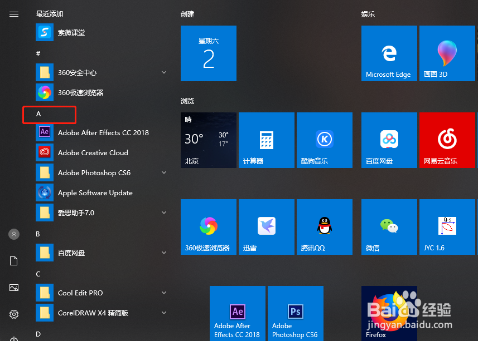Launch the 酷狗音乐 tile
Viewport: 478px width, 341px height.
point(325,140)
